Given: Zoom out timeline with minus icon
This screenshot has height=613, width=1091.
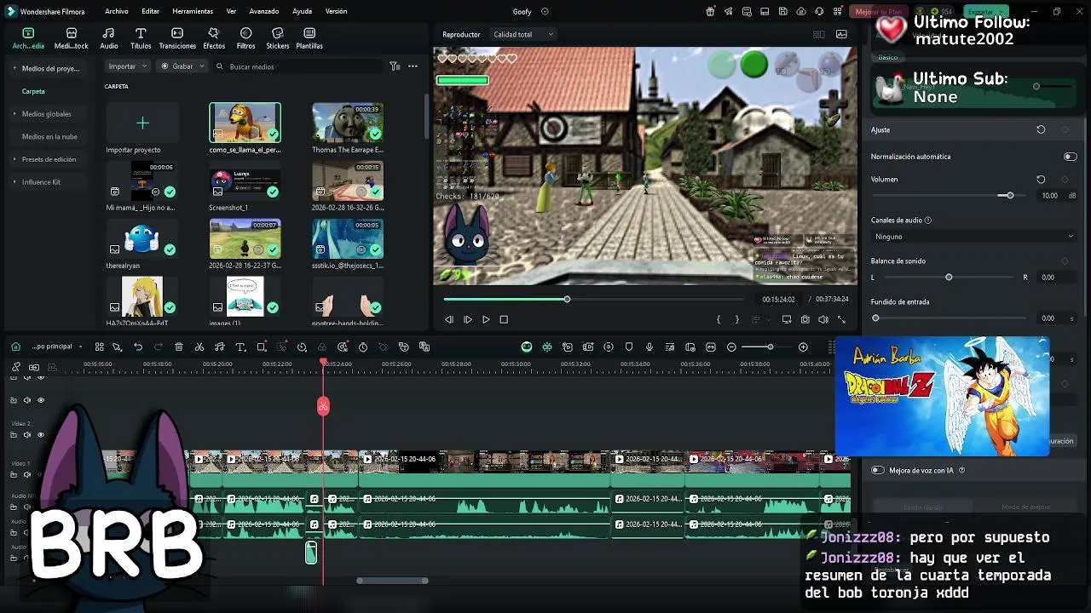Looking at the screenshot, I should point(731,347).
